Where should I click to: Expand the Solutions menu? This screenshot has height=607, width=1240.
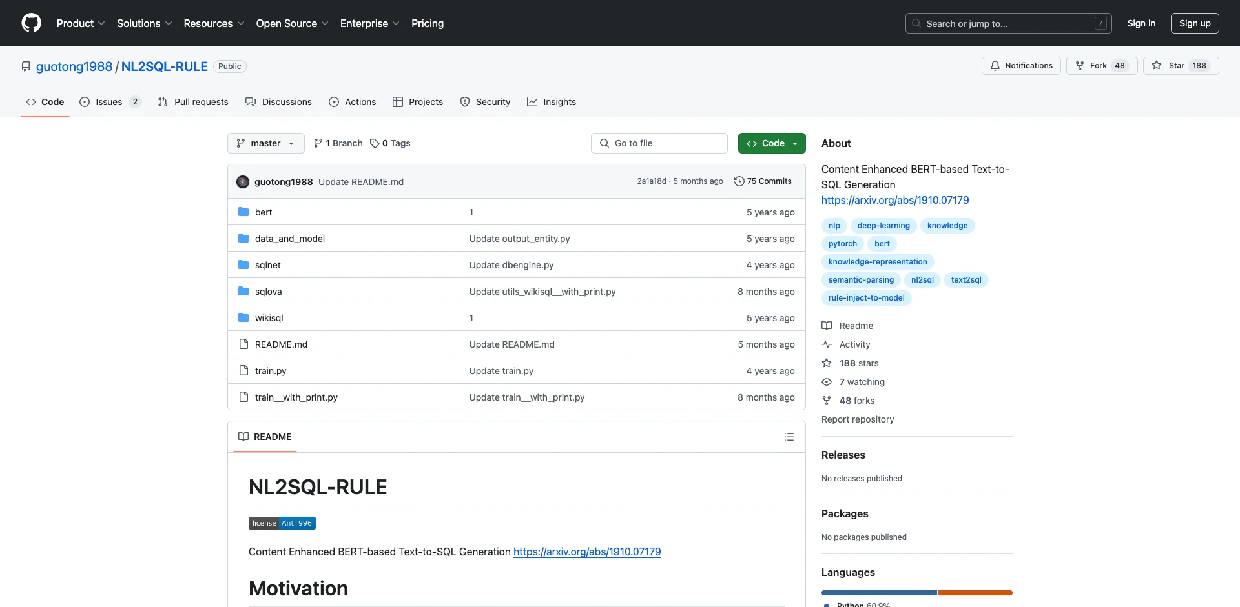145,23
